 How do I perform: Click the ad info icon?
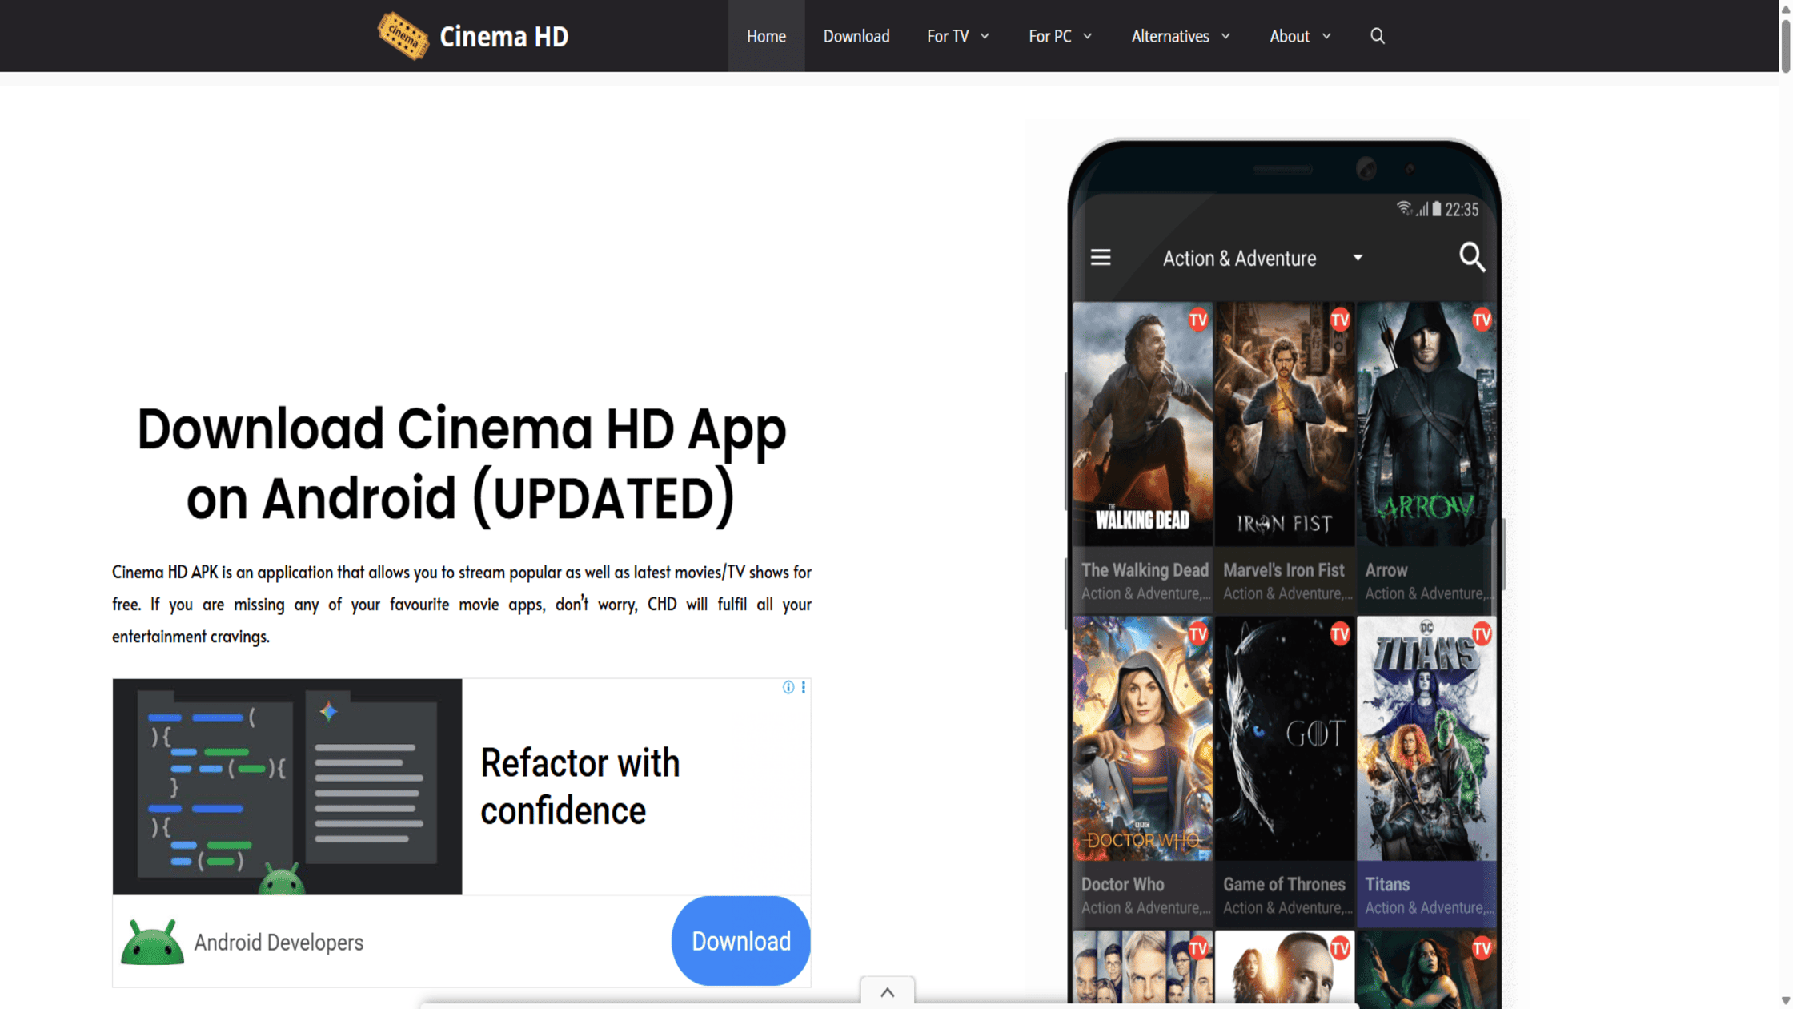coord(788,687)
